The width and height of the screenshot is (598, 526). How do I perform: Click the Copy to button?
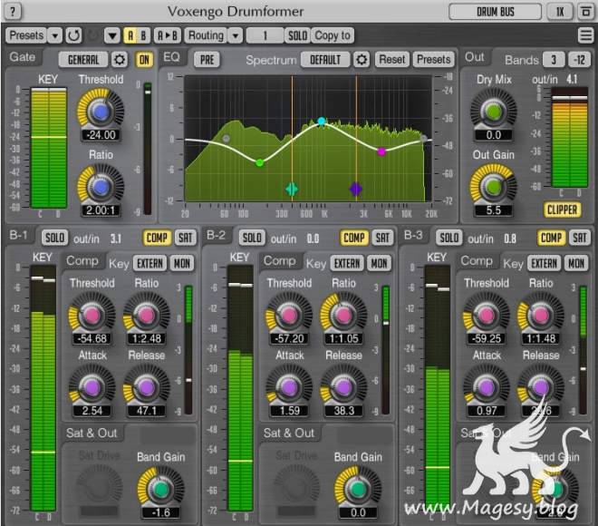(333, 35)
